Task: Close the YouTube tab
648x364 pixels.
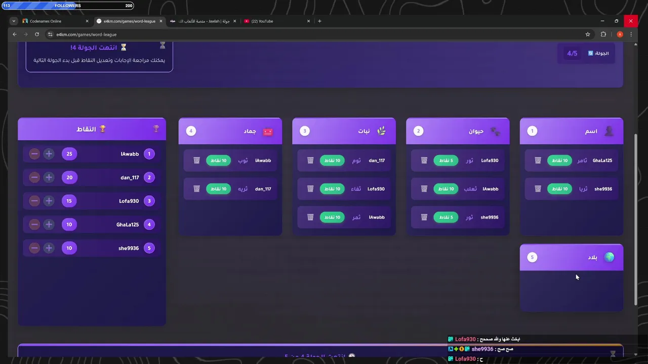Action: (x=308, y=21)
